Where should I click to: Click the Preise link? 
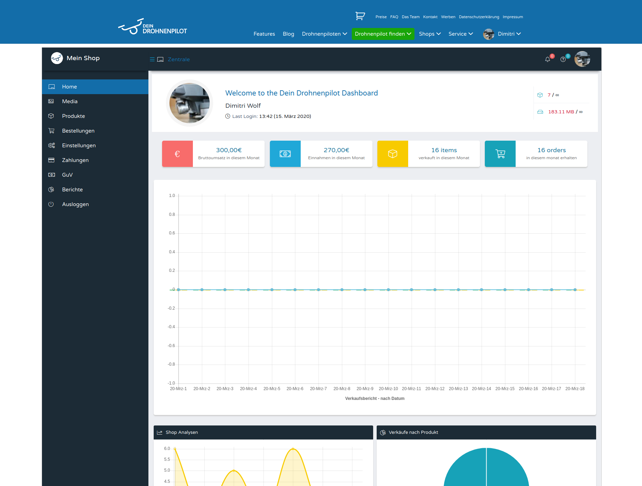point(381,17)
